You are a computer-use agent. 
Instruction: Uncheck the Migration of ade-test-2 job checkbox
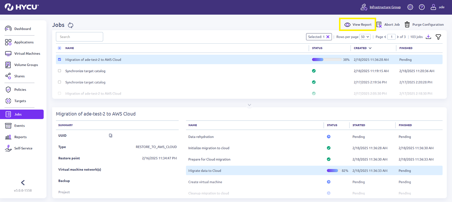(x=60, y=59)
